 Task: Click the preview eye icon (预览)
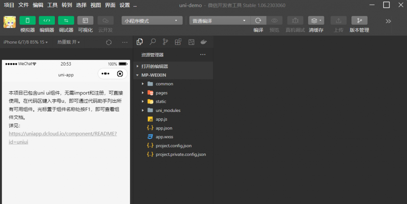[274, 21]
